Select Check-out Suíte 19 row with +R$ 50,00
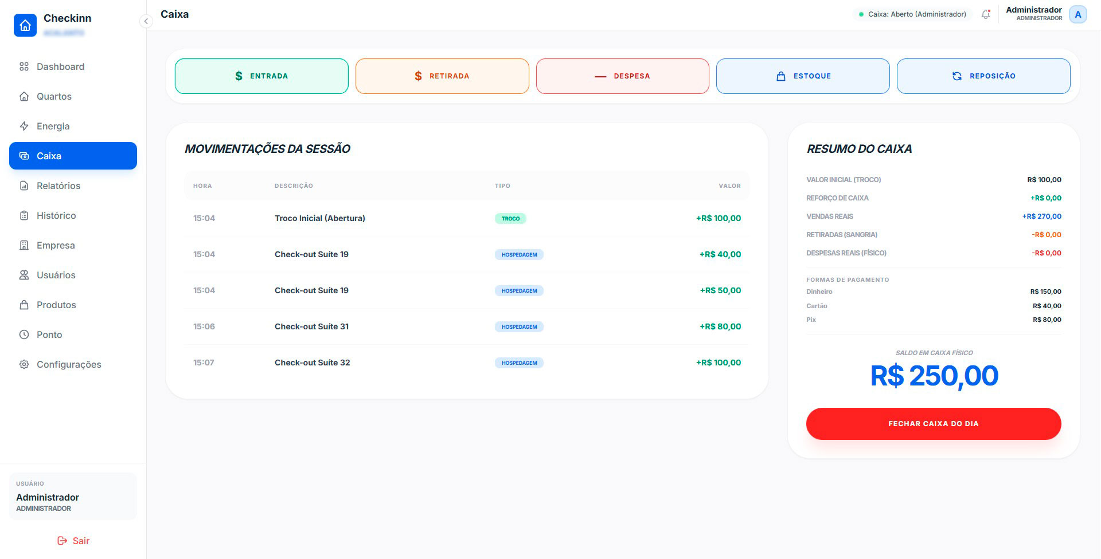1101x559 pixels. 467,290
